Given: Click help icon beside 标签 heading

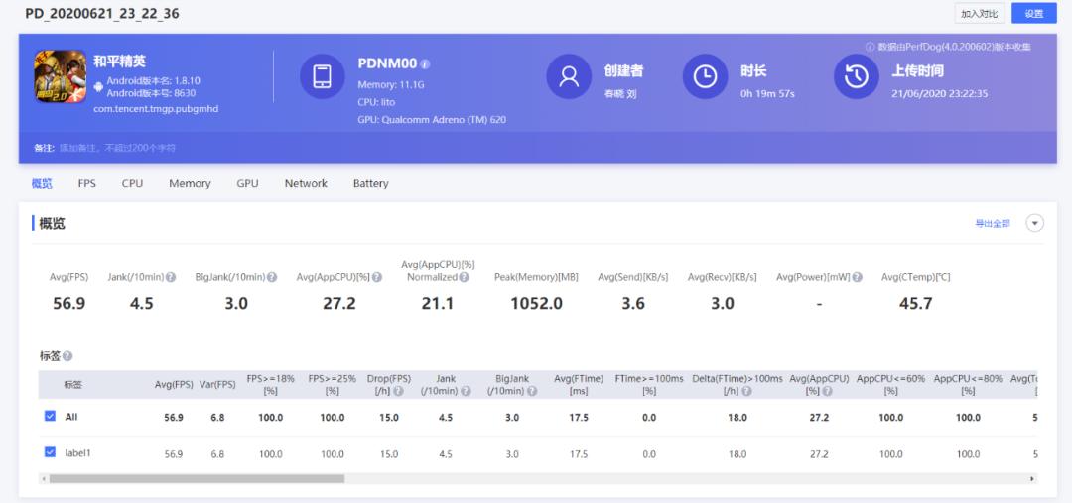Looking at the screenshot, I should click(67, 356).
